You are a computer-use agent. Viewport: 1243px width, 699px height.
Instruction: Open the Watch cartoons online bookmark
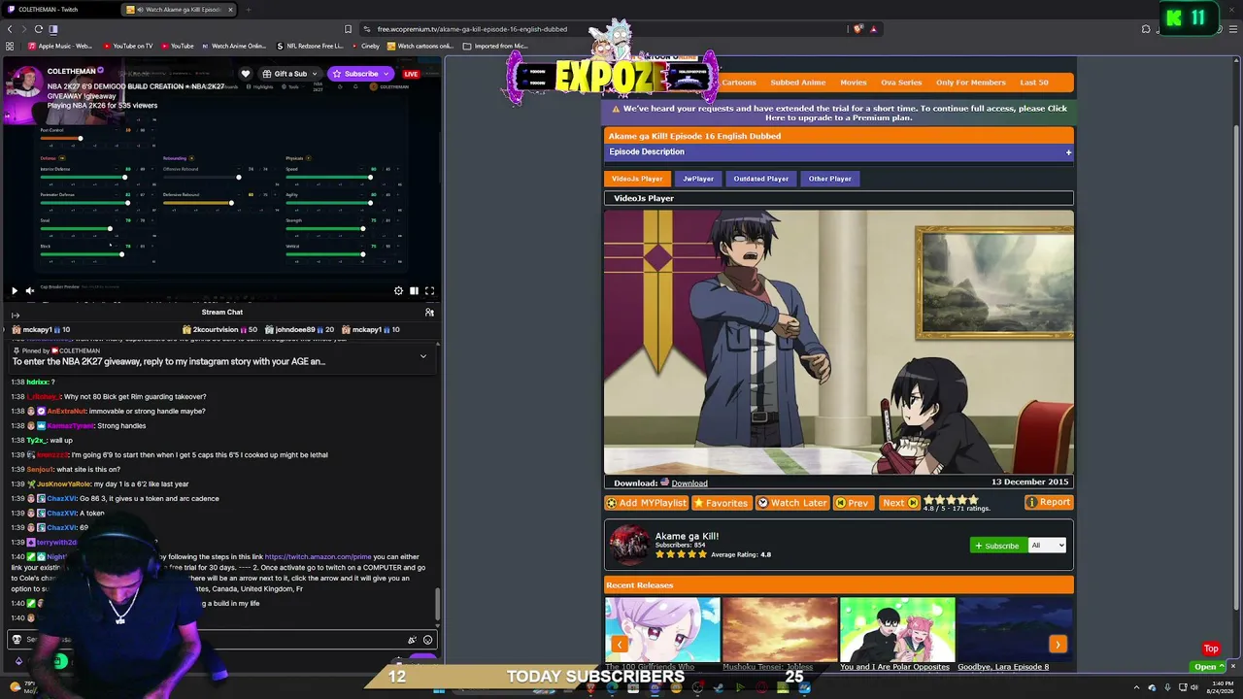click(x=420, y=46)
